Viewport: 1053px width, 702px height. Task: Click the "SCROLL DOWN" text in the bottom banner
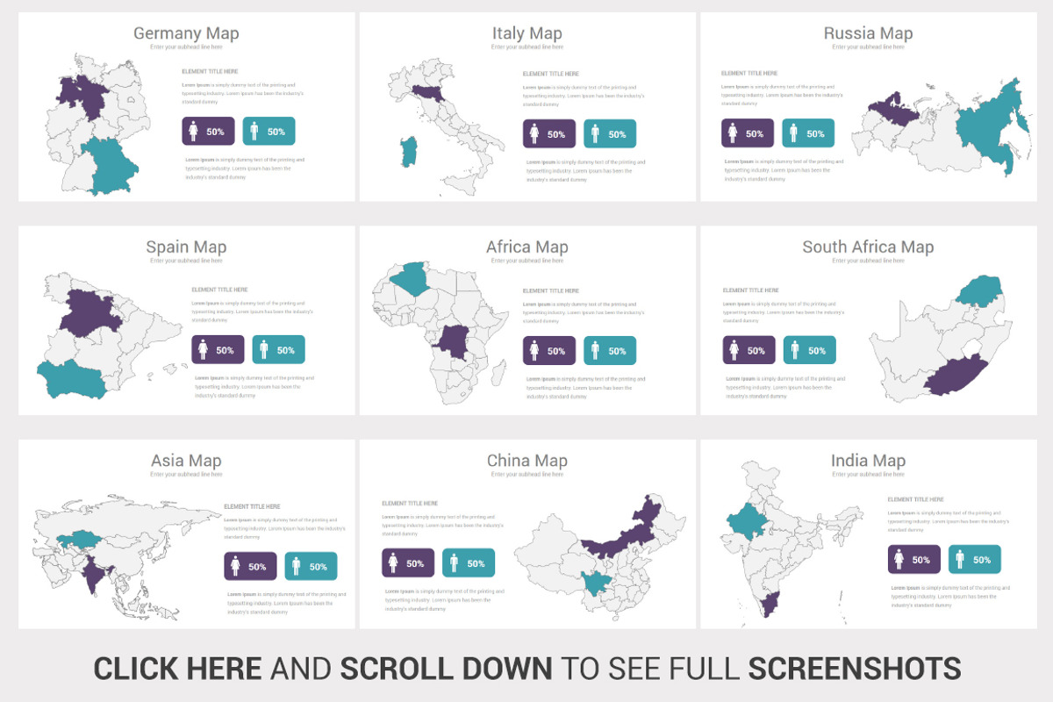point(446,669)
